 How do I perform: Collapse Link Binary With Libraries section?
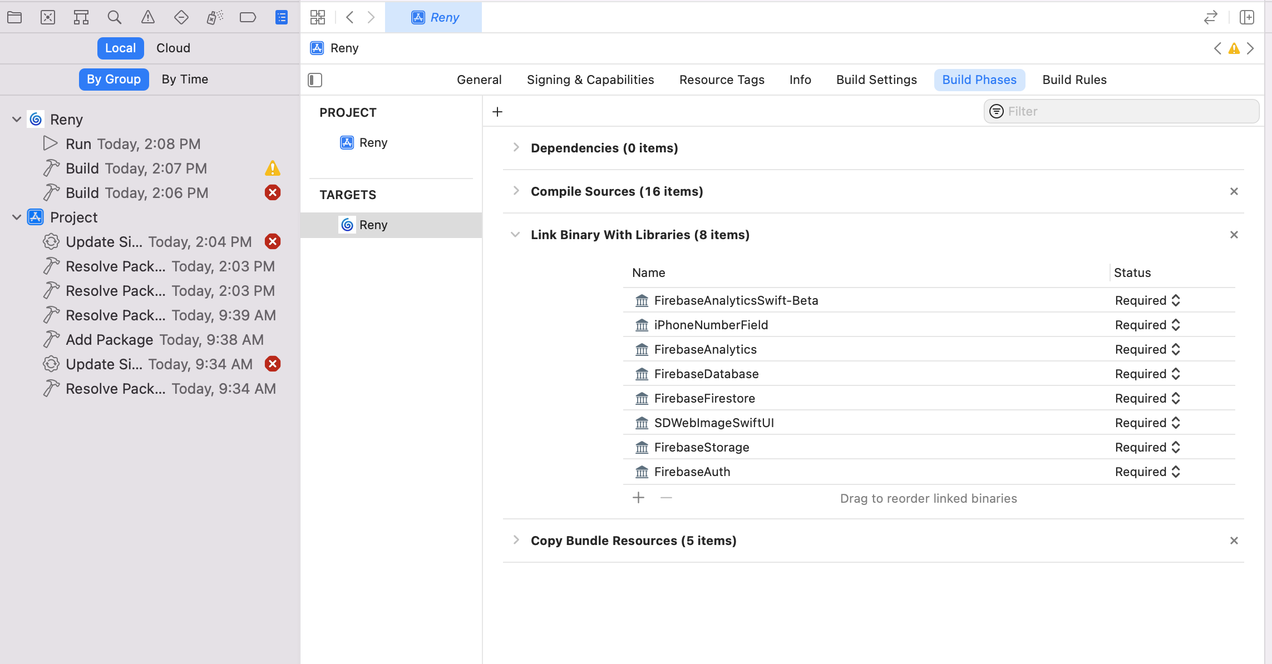[515, 235]
